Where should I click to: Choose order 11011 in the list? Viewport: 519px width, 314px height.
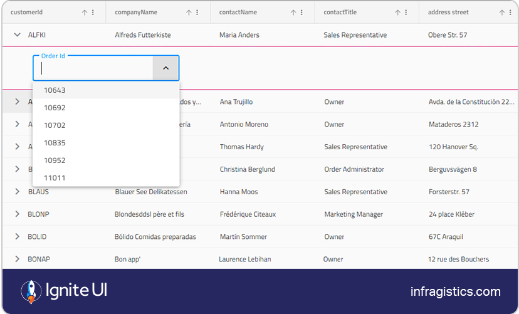click(x=55, y=178)
